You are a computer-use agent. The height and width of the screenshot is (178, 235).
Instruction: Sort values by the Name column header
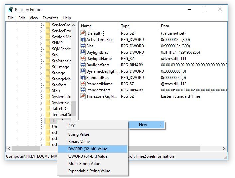pyautogui.click(x=98, y=26)
